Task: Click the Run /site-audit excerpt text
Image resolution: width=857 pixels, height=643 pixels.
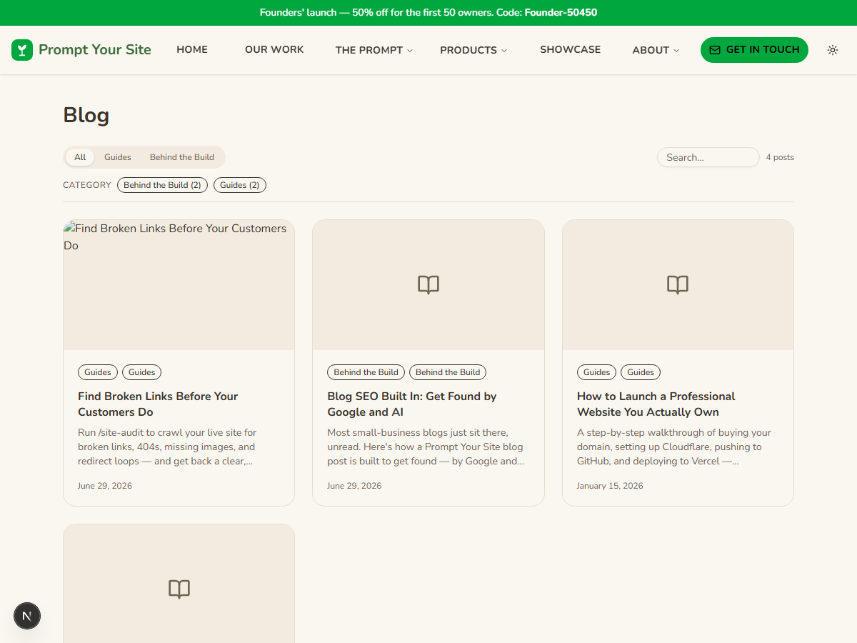Action: 167,447
